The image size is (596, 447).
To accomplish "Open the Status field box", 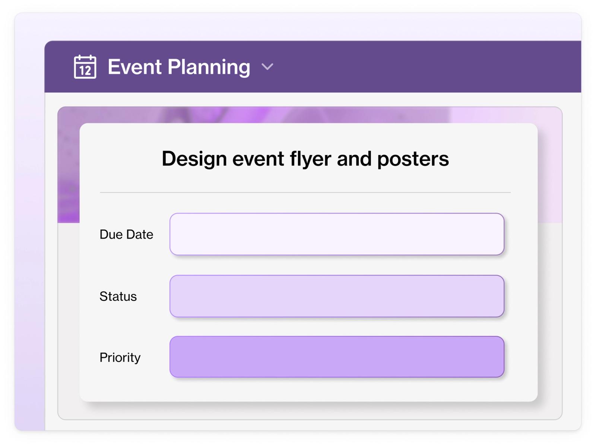I will tap(337, 296).
